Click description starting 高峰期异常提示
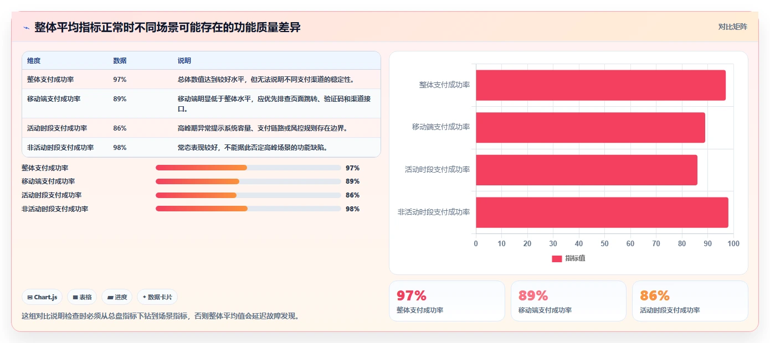The height and width of the screenshot is (343, 770). pyautogui.click(x=263, y=128)
